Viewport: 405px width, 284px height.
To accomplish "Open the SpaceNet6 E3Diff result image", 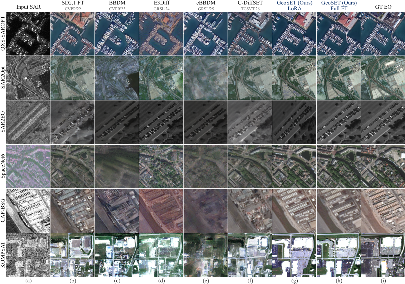I will tap(161, 167).
